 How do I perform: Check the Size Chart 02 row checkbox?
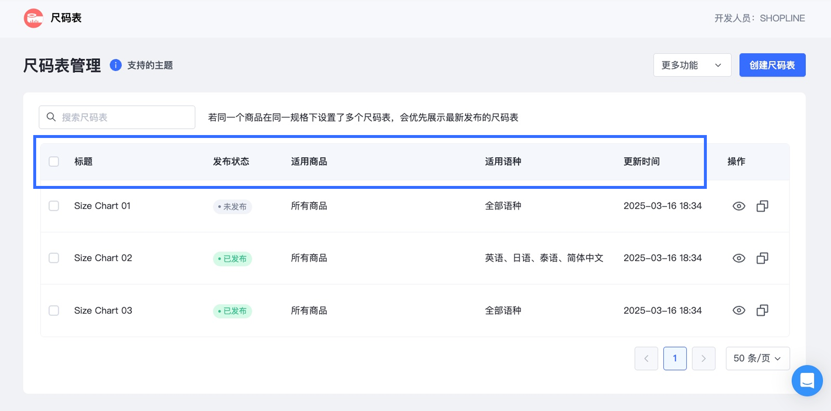coord(54,258)
